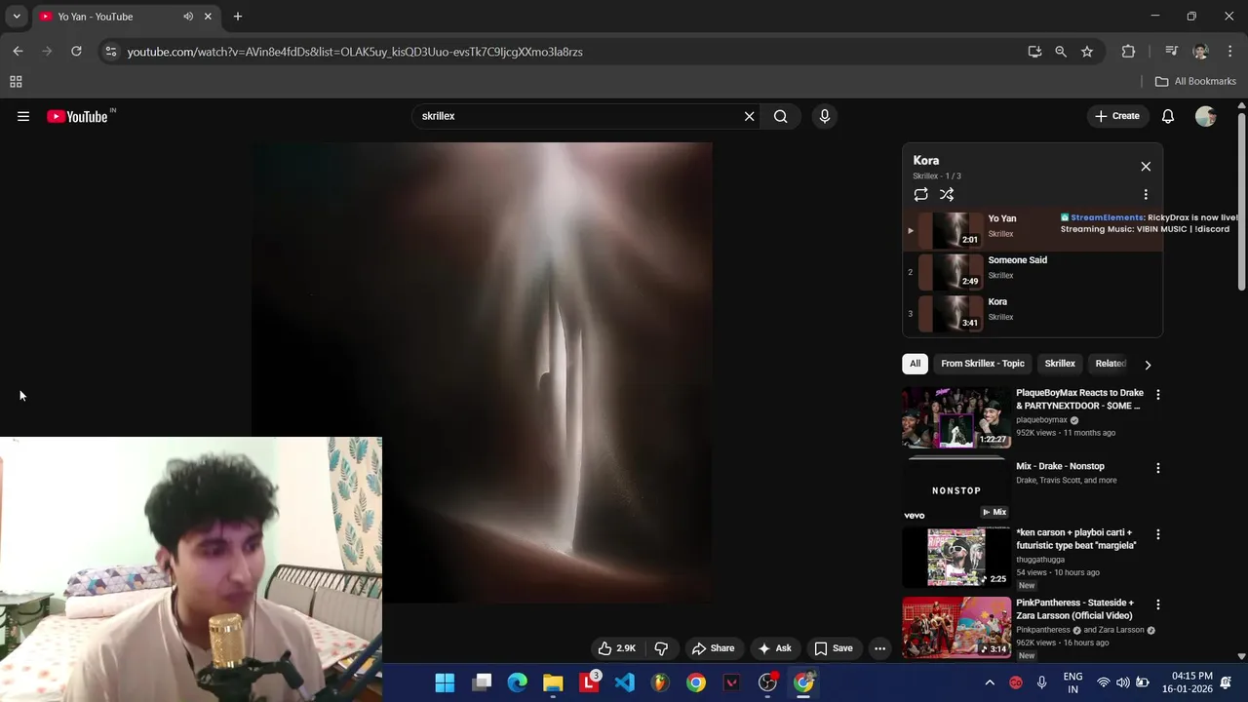Image resolution: width=1248 pixels, height=702 pixels.
Task: Share this video
Action: tap(713, 648)
